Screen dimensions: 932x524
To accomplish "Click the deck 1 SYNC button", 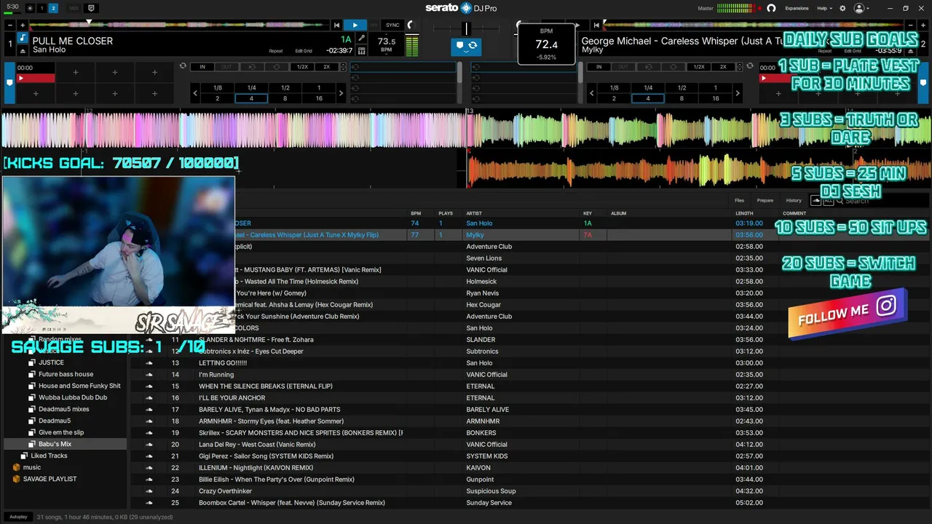I will point(392,25).
